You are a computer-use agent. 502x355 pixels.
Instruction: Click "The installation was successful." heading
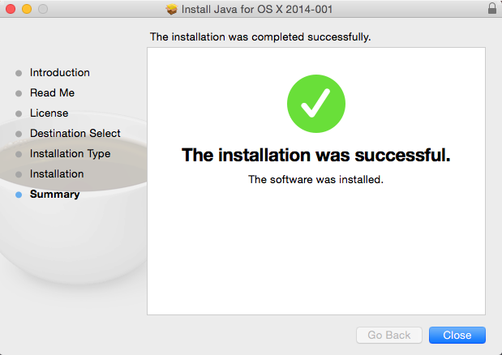pyautogui.click(x=316, y=155)
